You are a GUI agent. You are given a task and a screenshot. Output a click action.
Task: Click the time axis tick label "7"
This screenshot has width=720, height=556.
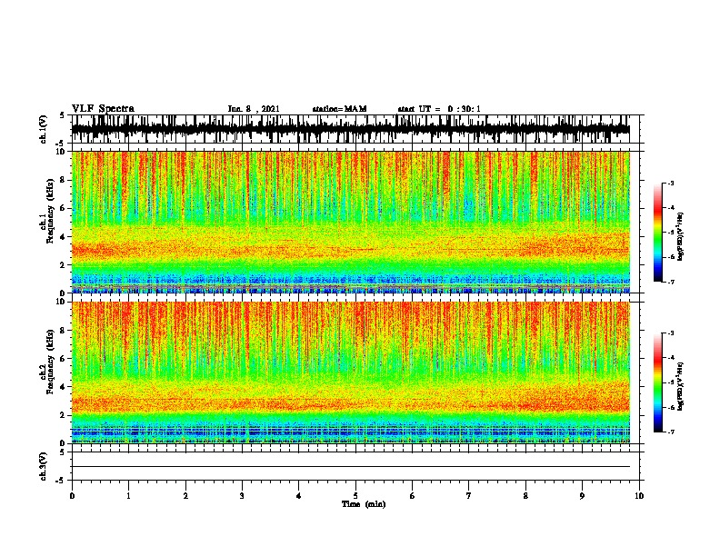coord(469,496)
